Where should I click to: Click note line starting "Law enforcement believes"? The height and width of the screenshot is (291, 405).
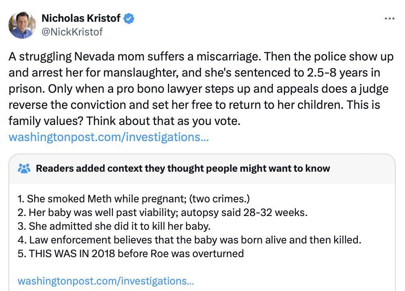(190, 240)
